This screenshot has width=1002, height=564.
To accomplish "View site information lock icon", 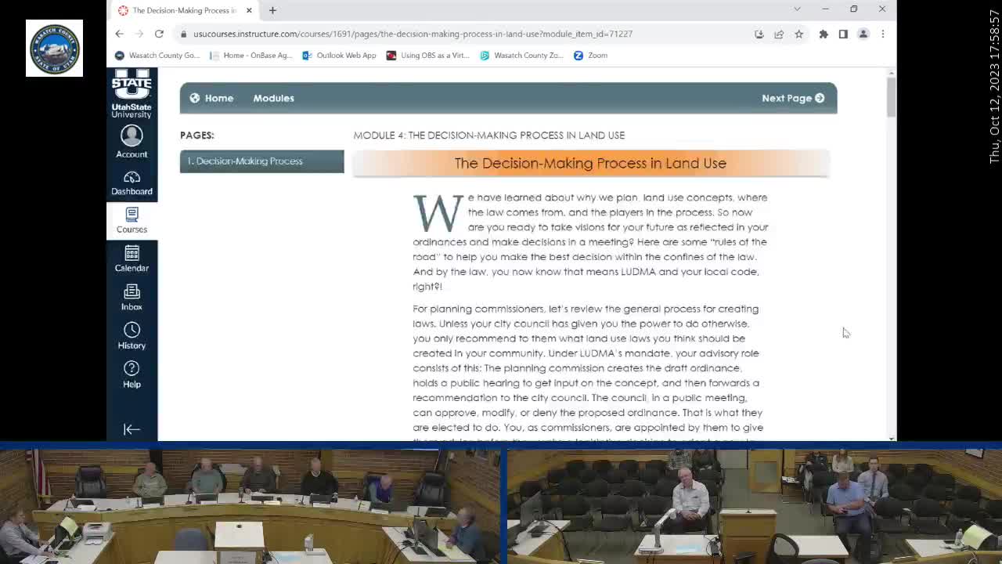I will click(x=183, y=34).
